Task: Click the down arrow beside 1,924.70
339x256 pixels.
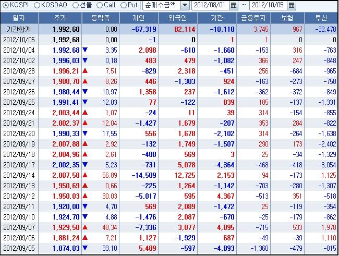Action: (x=85, y=217)
